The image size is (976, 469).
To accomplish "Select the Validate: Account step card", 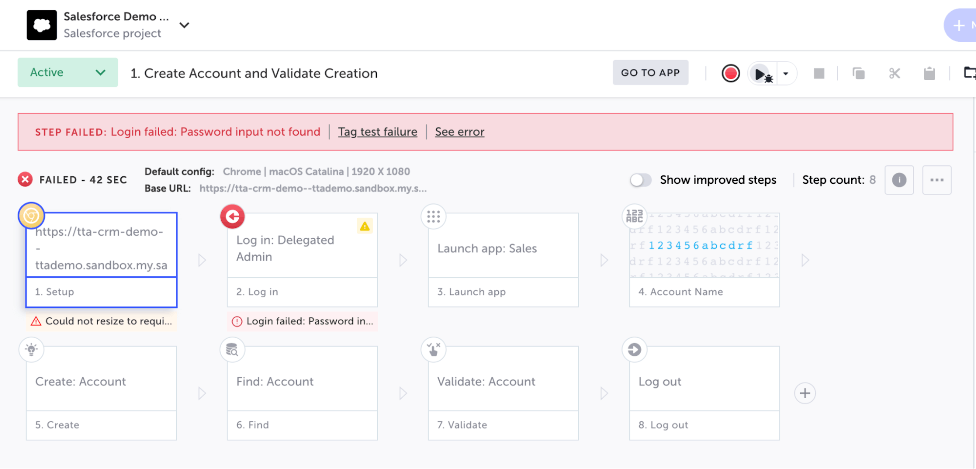I will click(x=503, y=382).
